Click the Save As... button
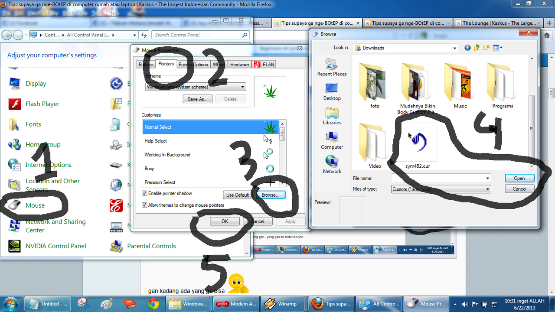The height and width of the screenshot is (312, 555). pos(198,99)
